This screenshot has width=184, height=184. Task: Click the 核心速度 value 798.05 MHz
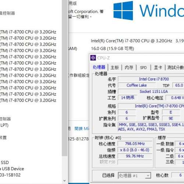point(135,144)
